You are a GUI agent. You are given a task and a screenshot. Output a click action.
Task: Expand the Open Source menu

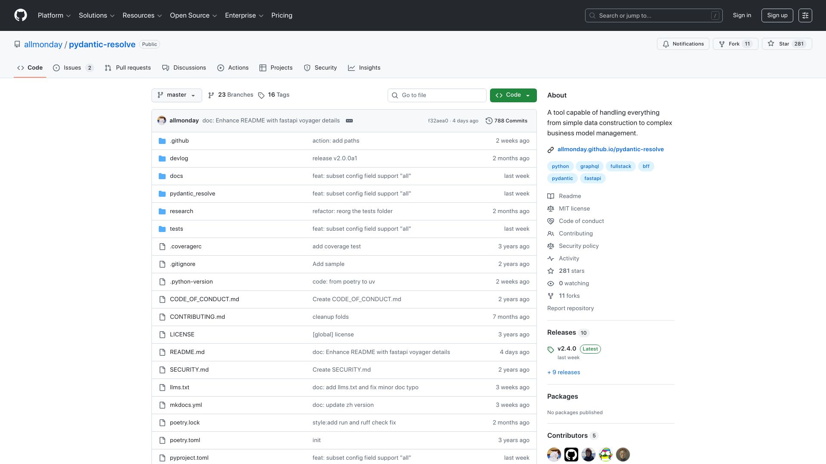click(x=194, y=15)
